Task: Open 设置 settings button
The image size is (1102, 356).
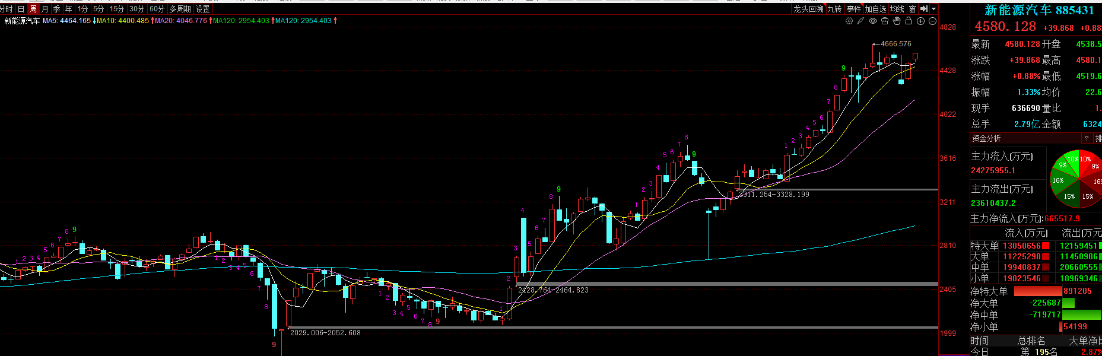Action: (203, 9)
